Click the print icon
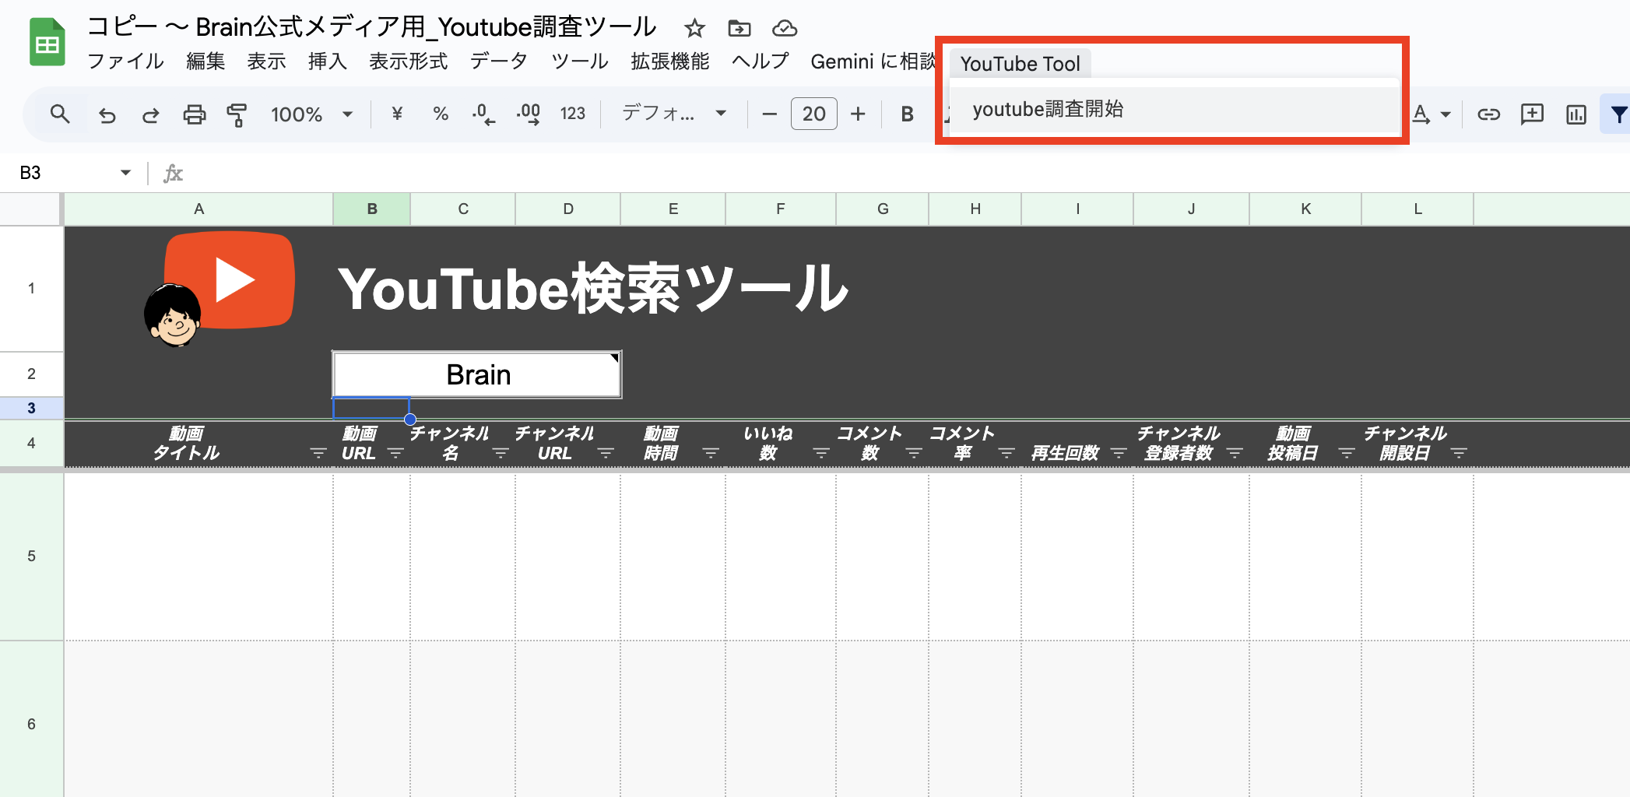The height and width of the screenshot is (797, 1630). pyautogui.click(x=194, y=114)
